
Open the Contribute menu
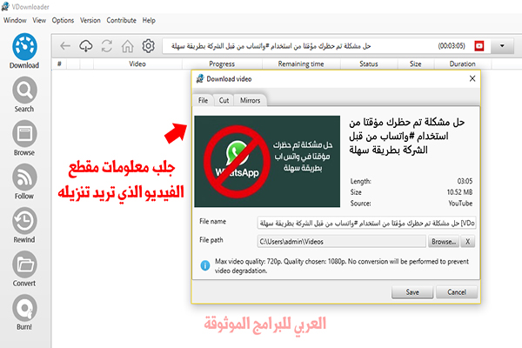pos(122,20)
